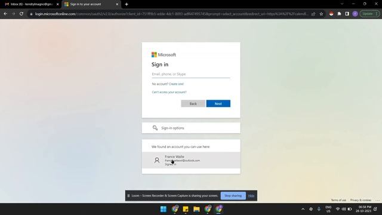Viewport: 382px width, 215px height.
Task: Share this page from the address bar
Action: (313, 14)
